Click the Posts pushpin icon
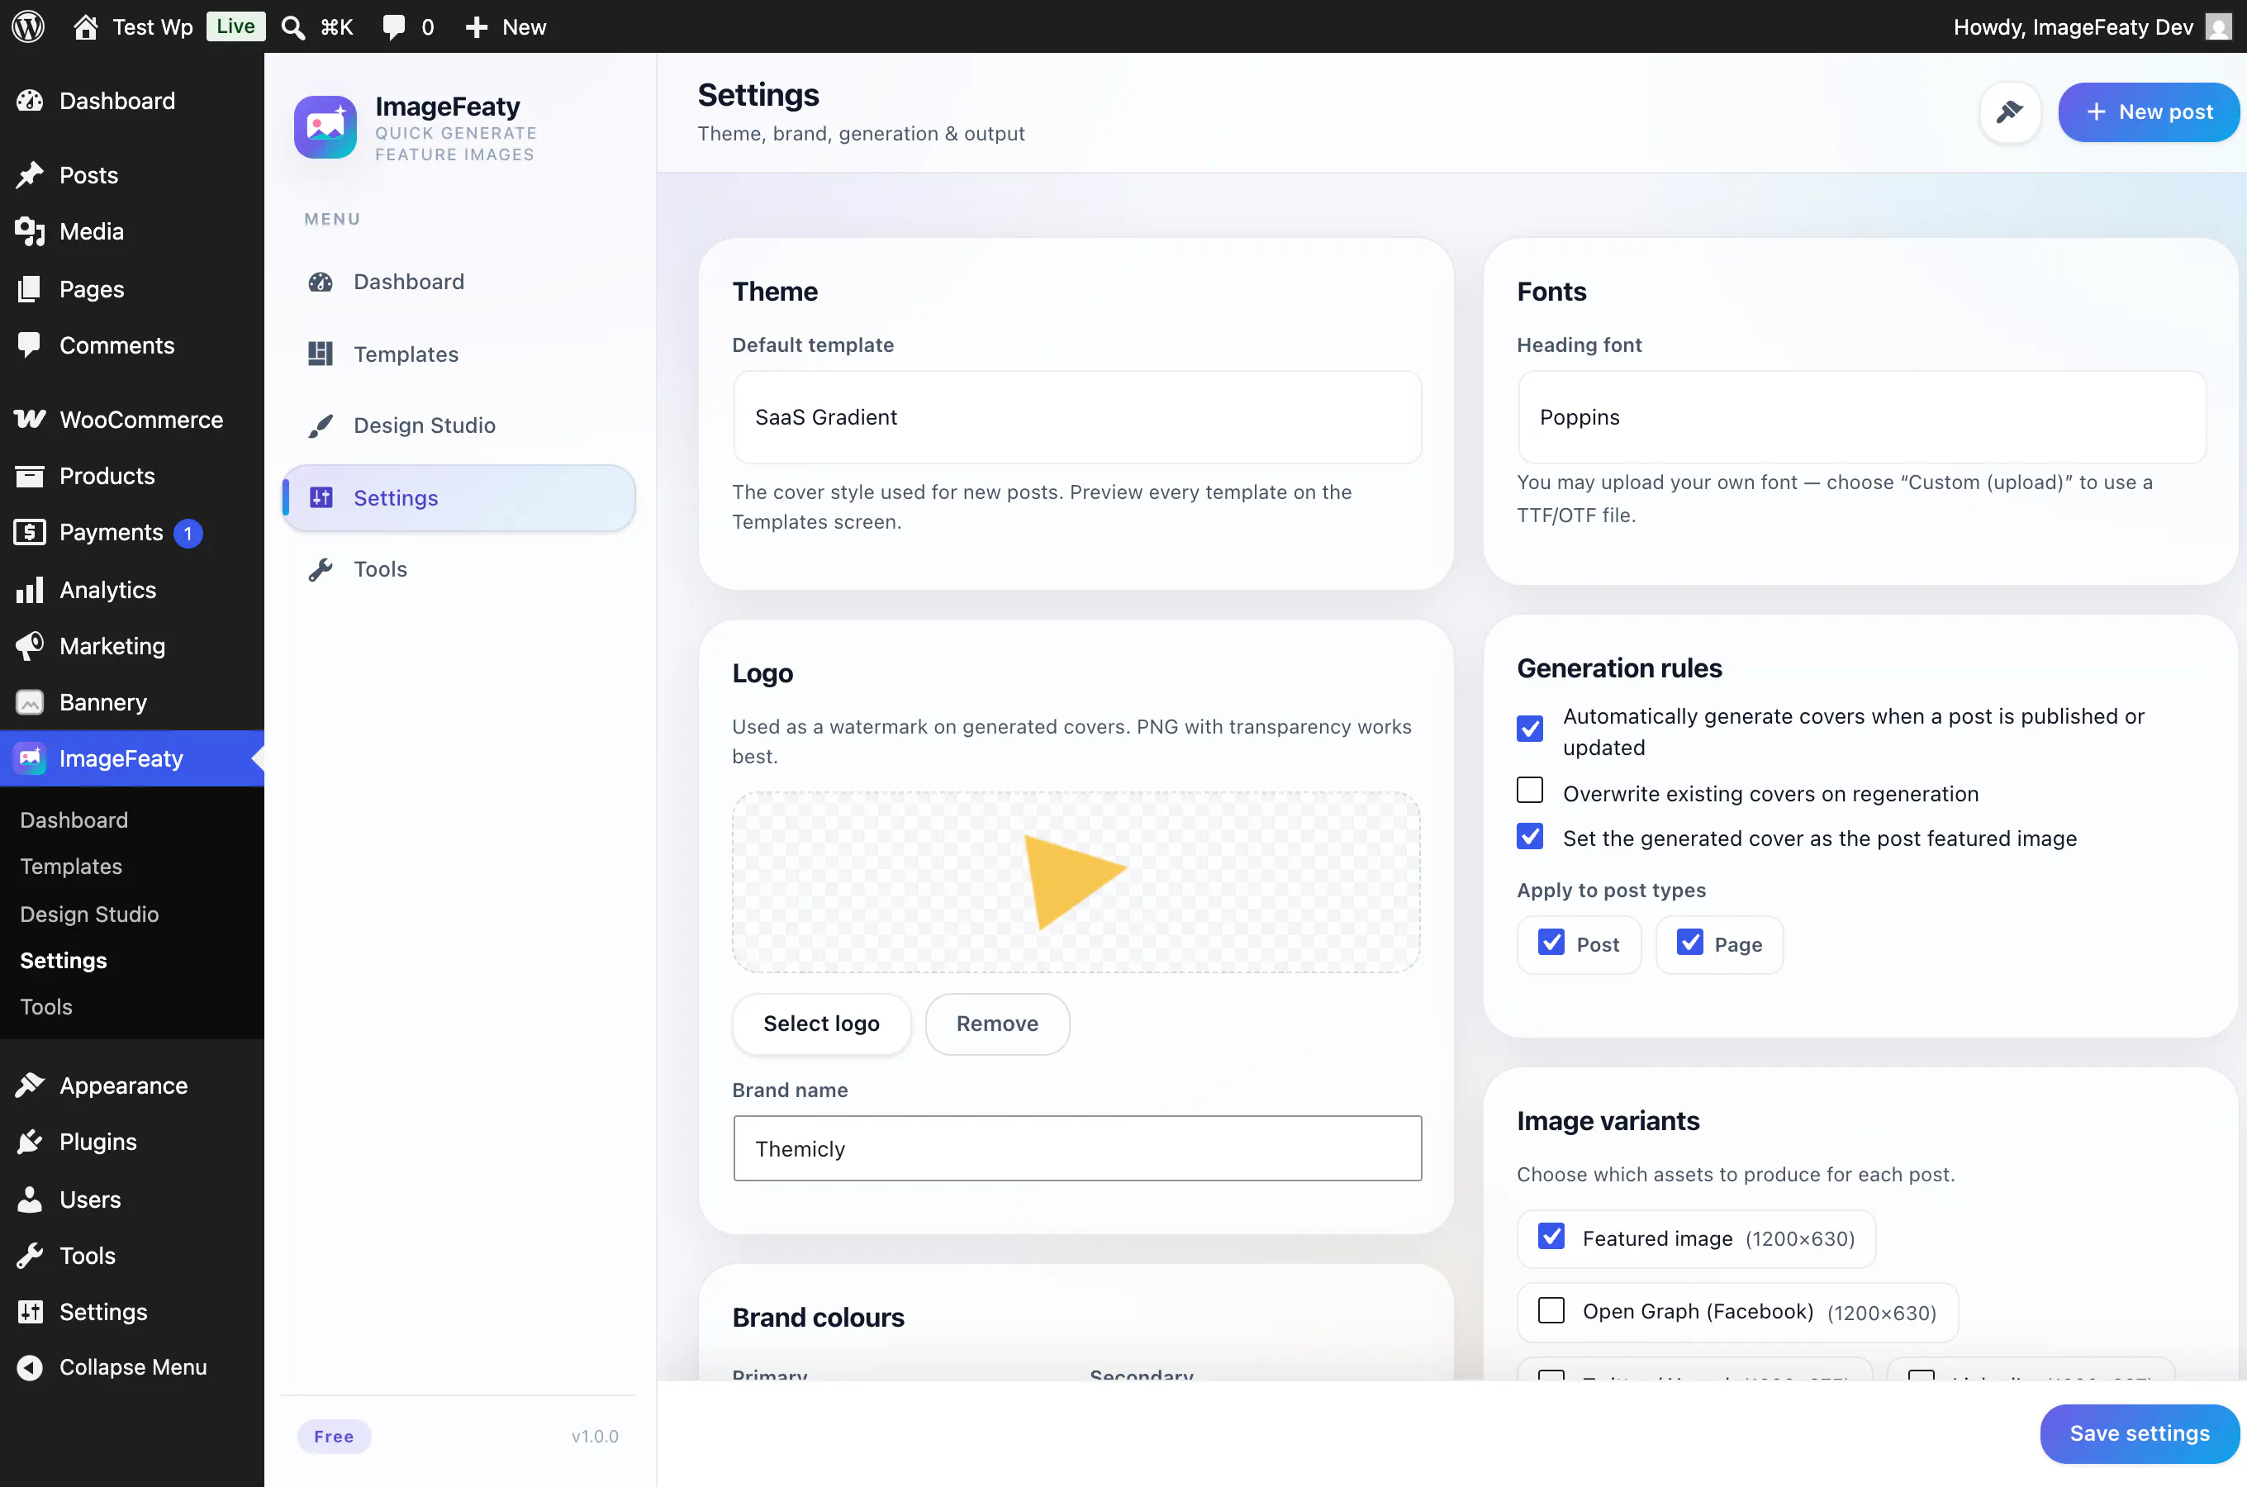This screenshot has height=1487, width=2247. [30, 174]
